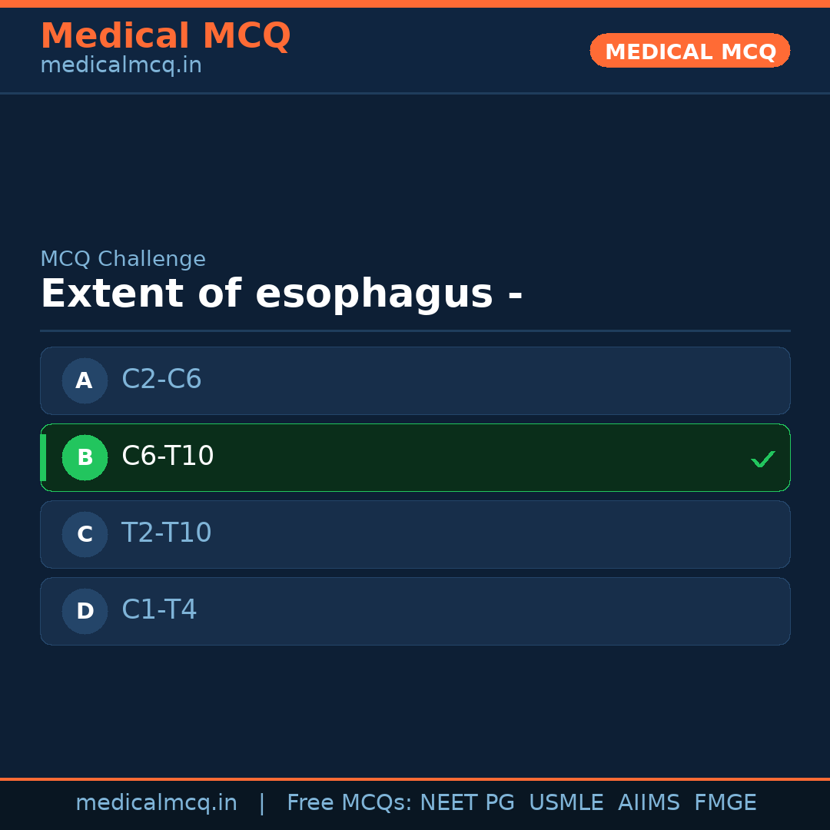Screen dimensions: 830x830
Task: Click the footer medicalmcq.in link
Action: point(156,802)
